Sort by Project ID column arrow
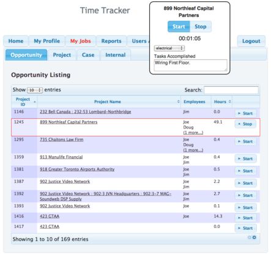Viewport: 271px width, 256px height. point(35,102)
